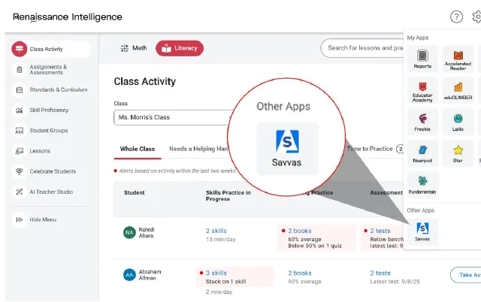Open the Fundamentals app
Image resolution: width=481 pixels, height=302 pixels.
[422, 185]
